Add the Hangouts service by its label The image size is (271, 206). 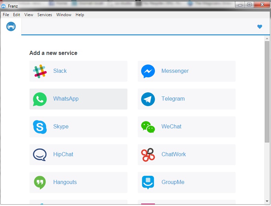tap(65, 182)
